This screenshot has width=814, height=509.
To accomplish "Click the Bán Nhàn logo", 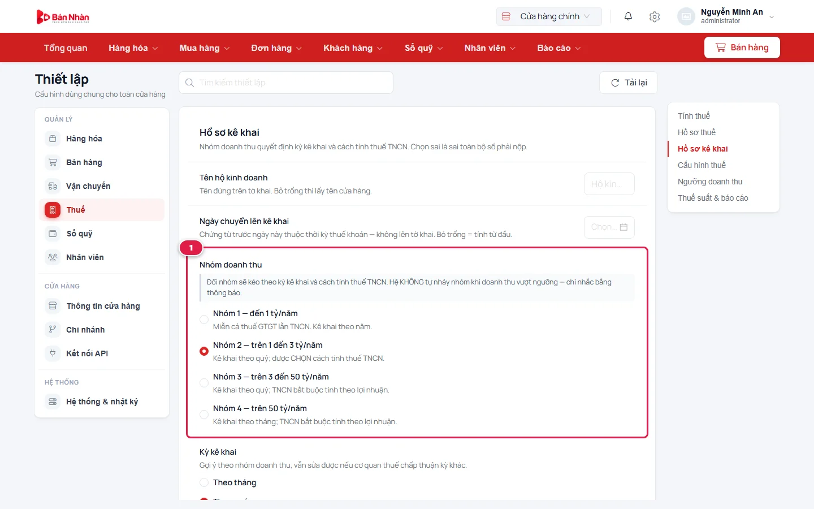I will pos(63,17).
